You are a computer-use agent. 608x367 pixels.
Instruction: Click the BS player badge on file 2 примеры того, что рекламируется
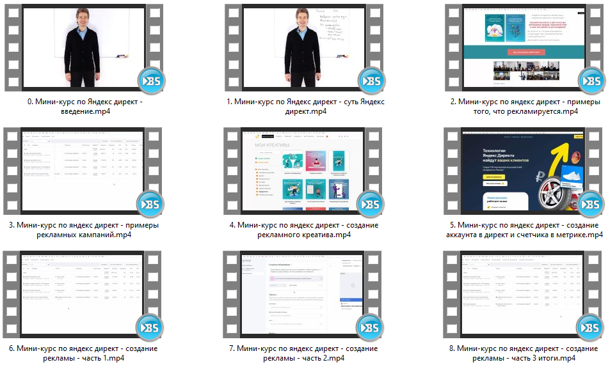[592, 81]
